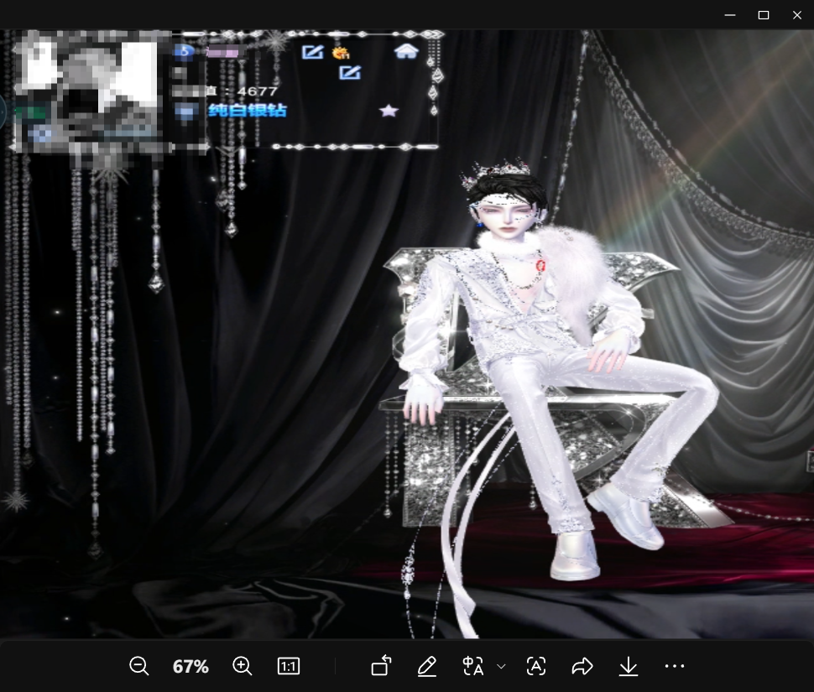The image size is (814, 692).
Task: Click the home icon in profile card
Action: pos(406,51)
